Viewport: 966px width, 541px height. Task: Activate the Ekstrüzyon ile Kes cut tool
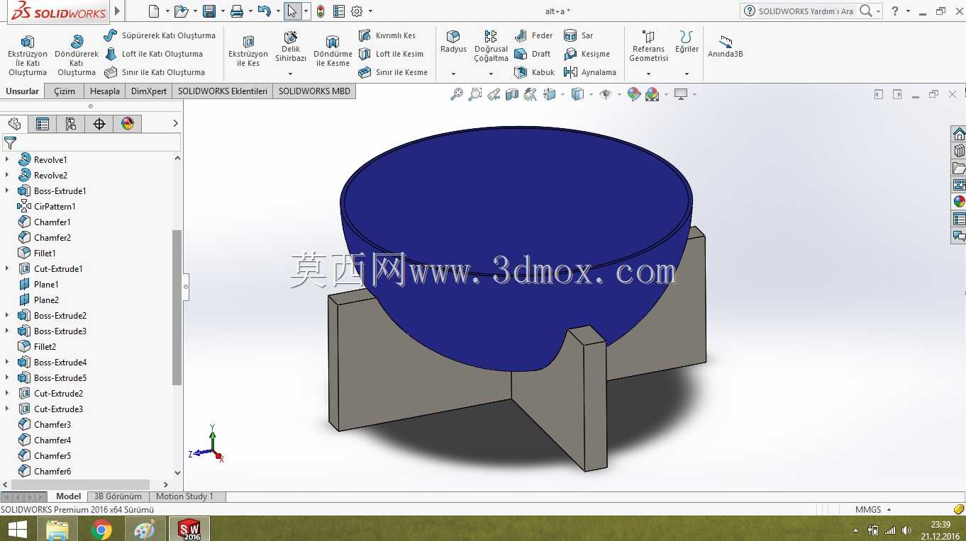coord(248,50)
